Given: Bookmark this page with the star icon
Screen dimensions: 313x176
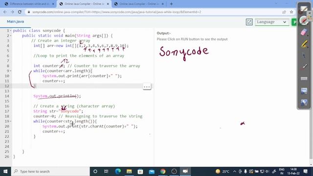Looking at the screenshot, I should (x=291, y=12).
